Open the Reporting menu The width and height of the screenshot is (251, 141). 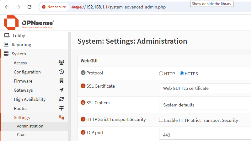coord(21,45)
